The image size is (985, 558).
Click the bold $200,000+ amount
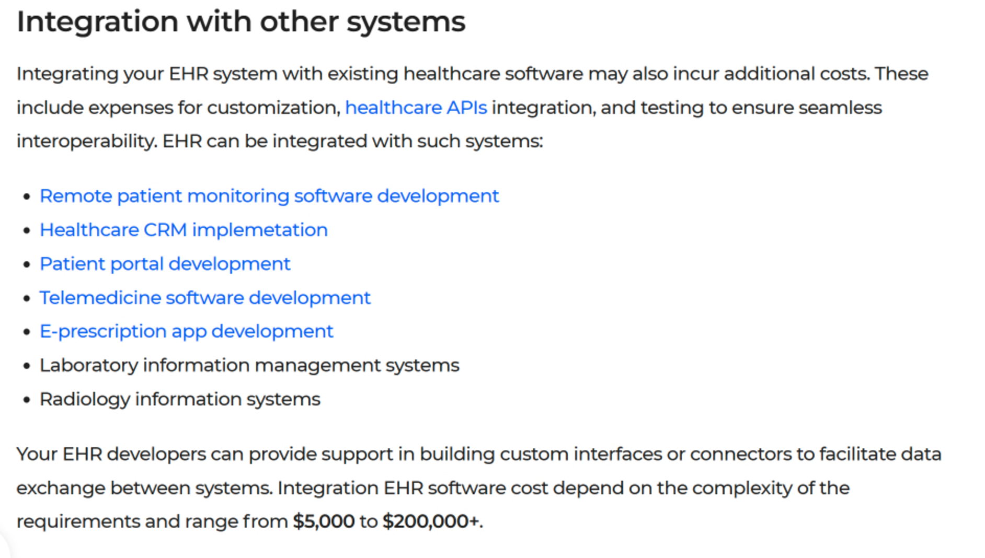(431, 521)
